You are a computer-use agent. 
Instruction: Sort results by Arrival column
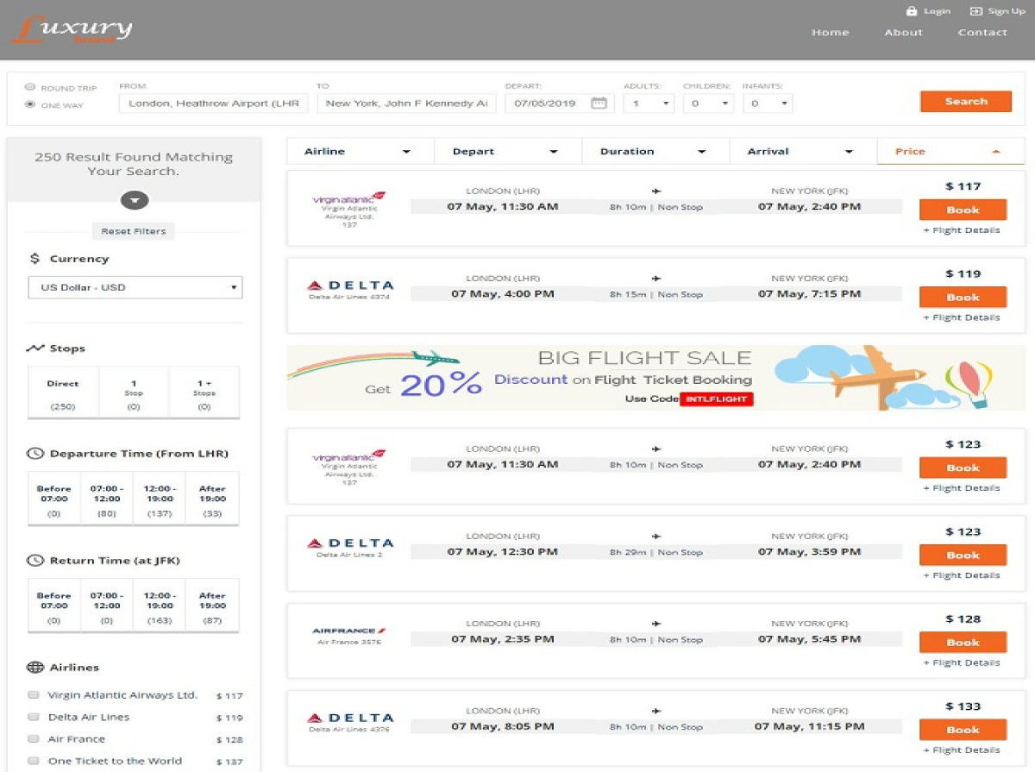tap(803, 151)
